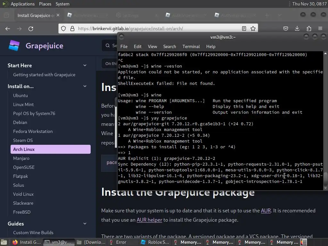
Task: Open the Pocket save icon
Action: click(285, 29)
